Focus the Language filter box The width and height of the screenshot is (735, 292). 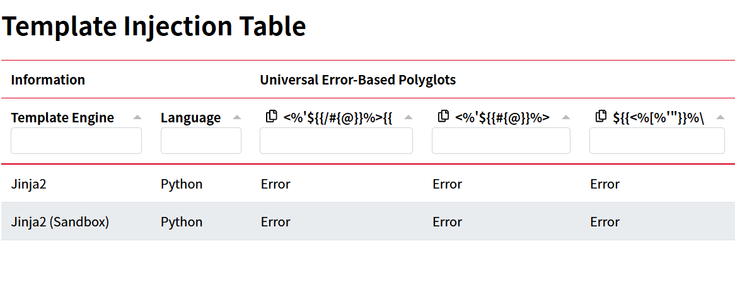(201, 141)
